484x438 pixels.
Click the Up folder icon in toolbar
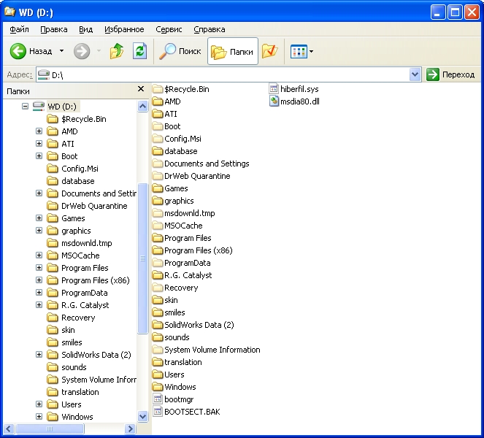[x=116, y=51]
